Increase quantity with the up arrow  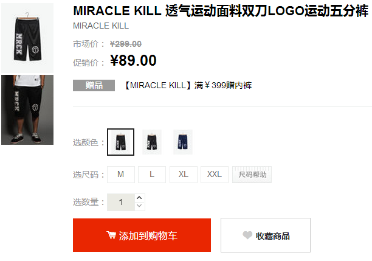140,198
